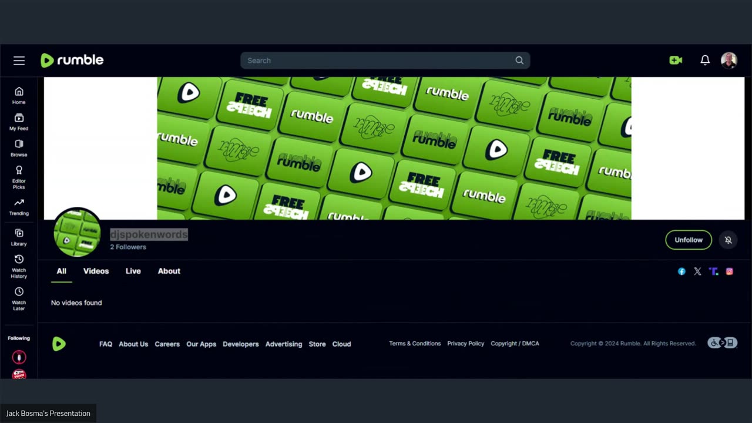Switch to the Videos tab
Image resolution: width=752 pixels, height=423 pixels.
point(96,271)
